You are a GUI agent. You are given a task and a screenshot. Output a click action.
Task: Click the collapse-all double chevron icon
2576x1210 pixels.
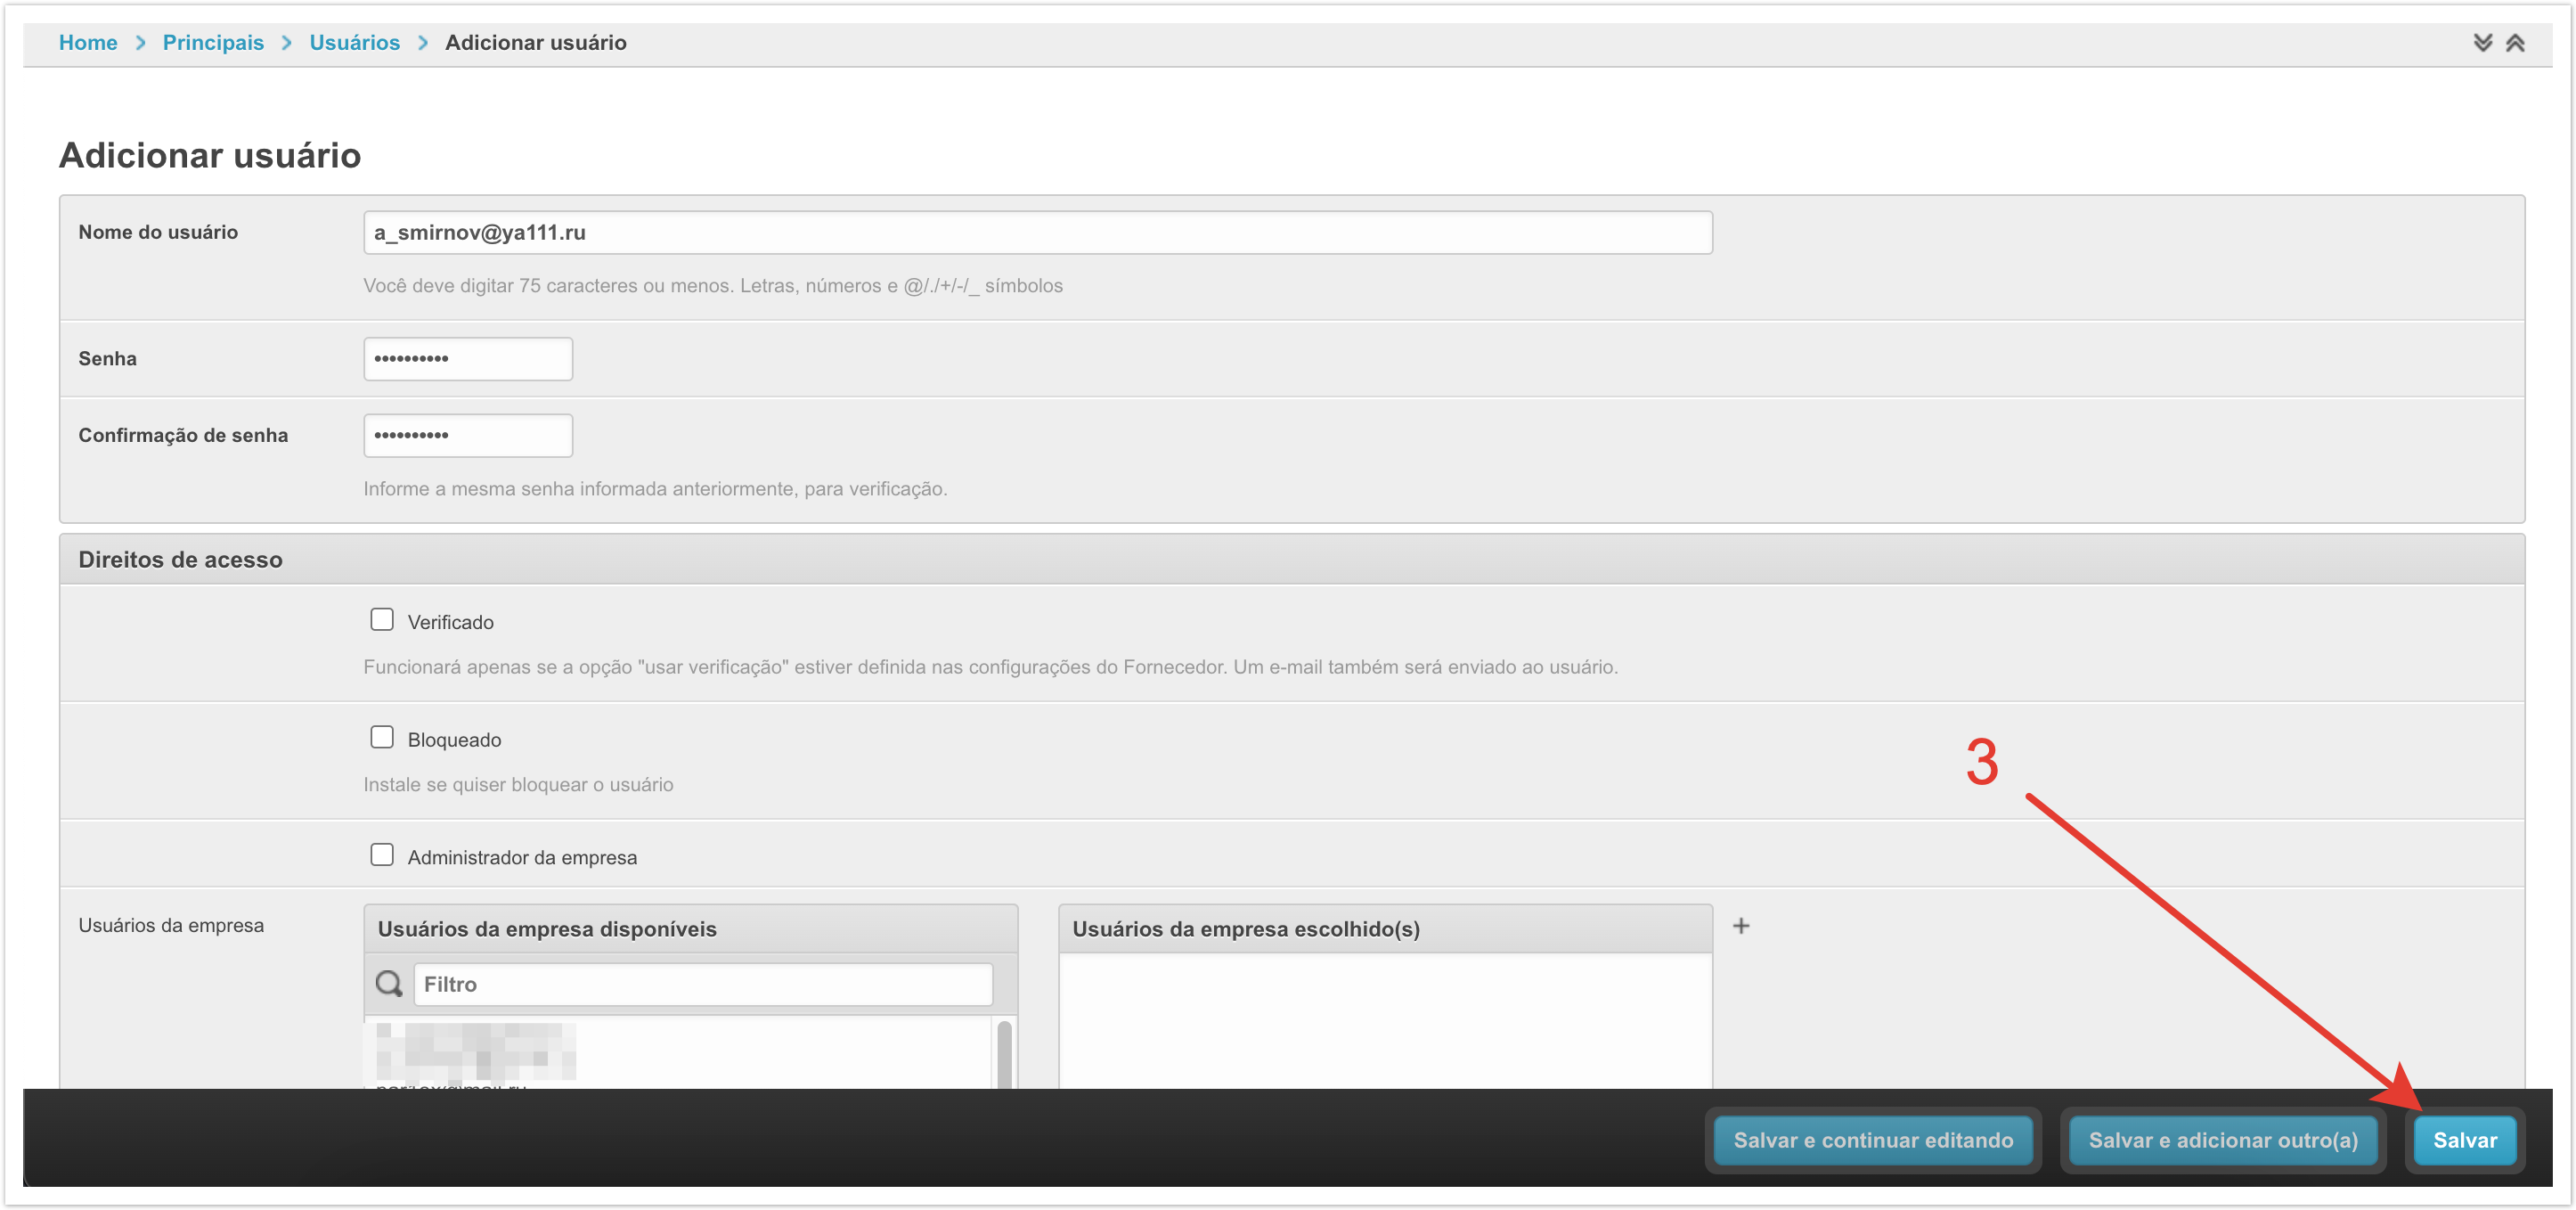pyautogui.click(x=2514, y=42)
